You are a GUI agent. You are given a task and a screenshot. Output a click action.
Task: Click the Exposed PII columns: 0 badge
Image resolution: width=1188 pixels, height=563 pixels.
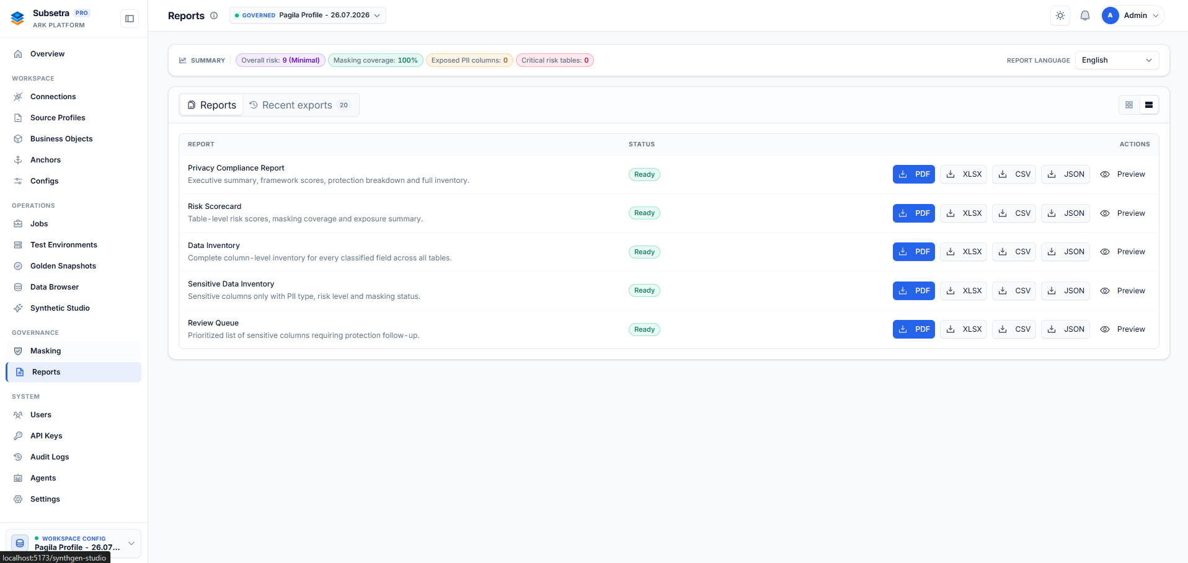coord(469,60)
